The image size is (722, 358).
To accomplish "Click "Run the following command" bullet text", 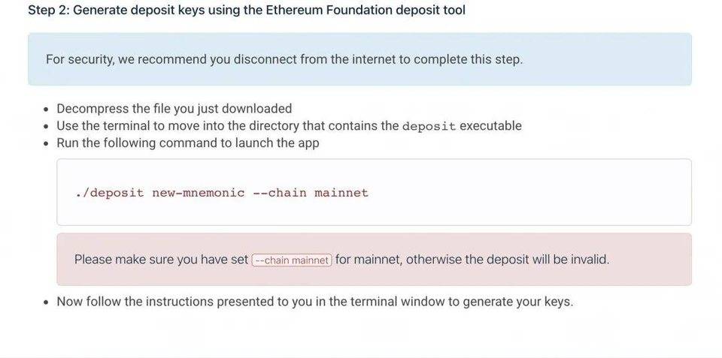I will point(188,143).
